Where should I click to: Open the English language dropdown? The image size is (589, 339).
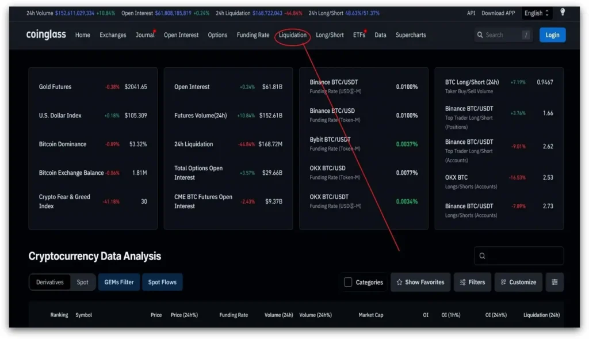[537, 13]
